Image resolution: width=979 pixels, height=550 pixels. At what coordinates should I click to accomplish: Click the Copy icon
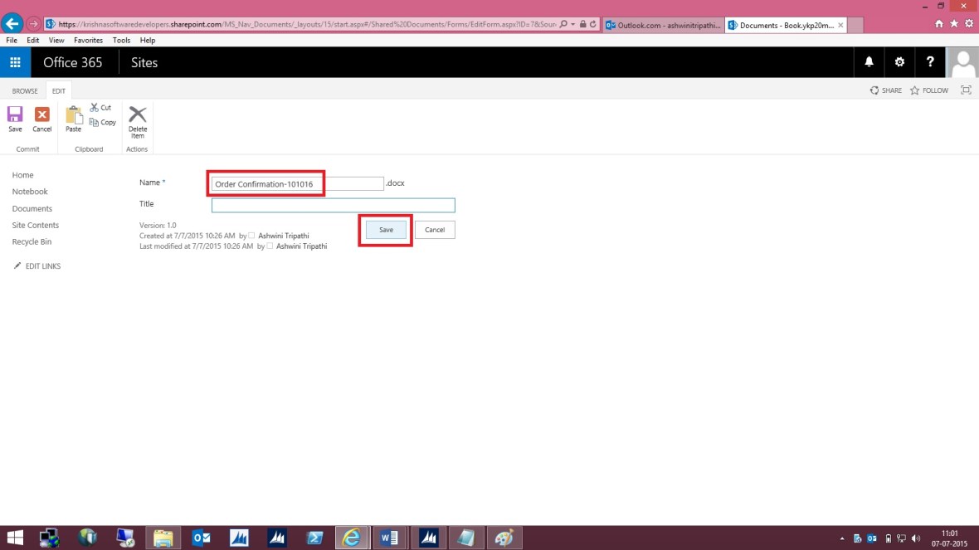[x=102, y=122]
